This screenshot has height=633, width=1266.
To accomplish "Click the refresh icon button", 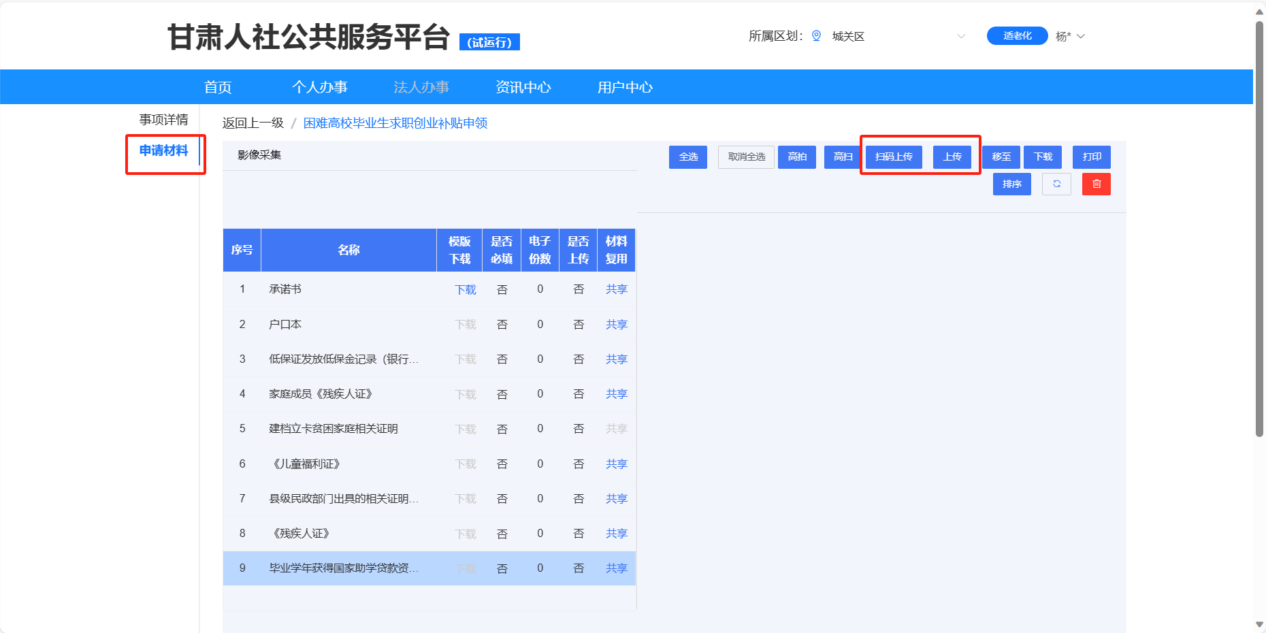I will coord(1056,184).
